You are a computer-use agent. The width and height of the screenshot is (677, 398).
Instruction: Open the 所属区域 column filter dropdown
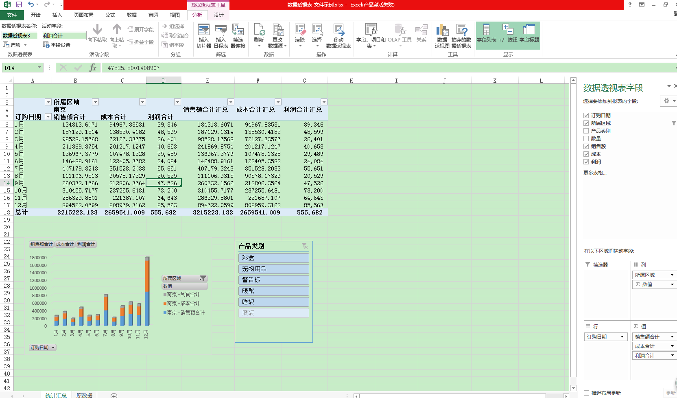point(95,102)
